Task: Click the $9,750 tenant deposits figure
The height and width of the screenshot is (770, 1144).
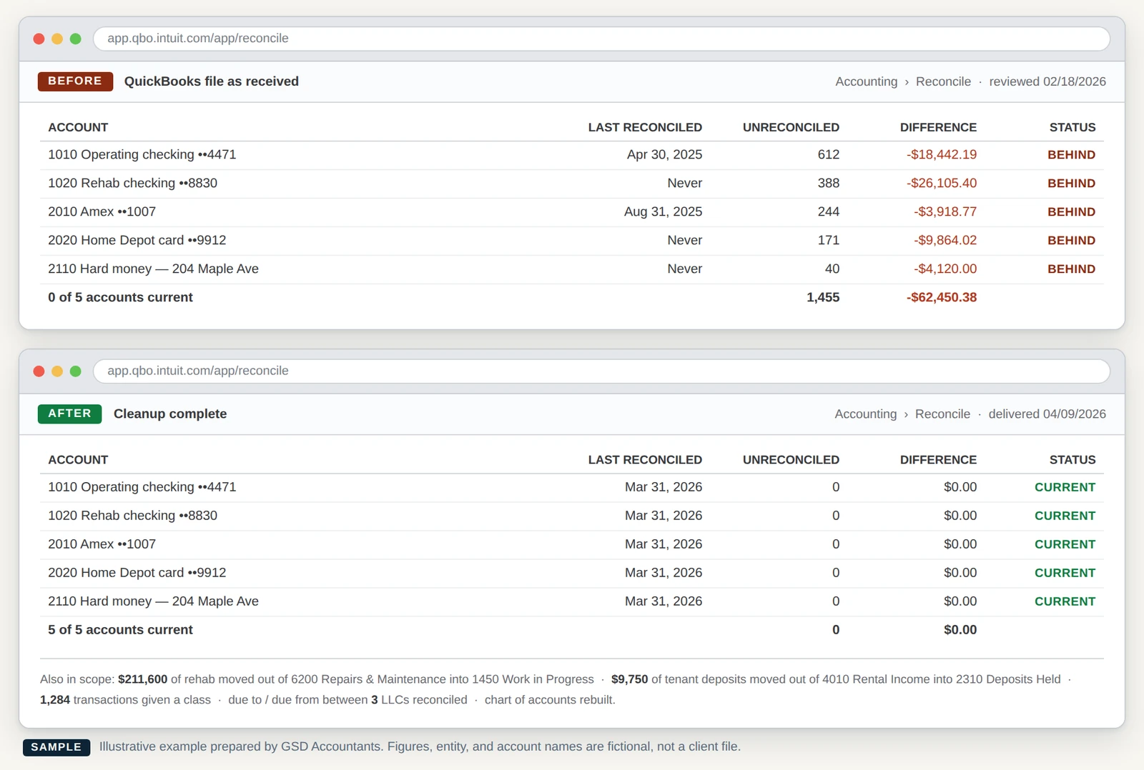Action: coord(629,679)
